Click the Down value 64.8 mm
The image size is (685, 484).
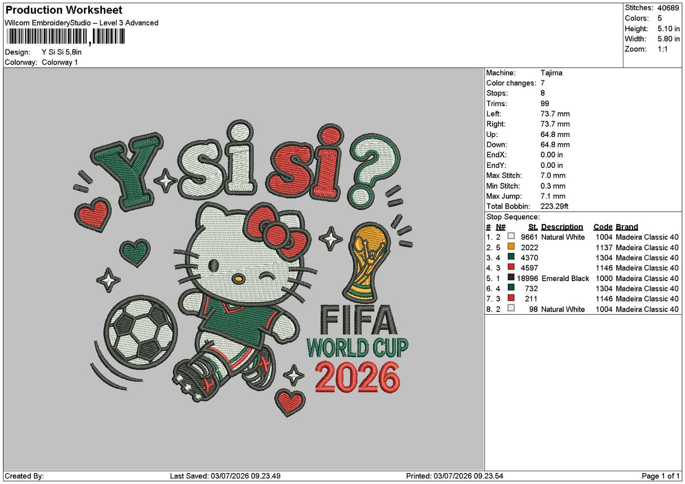tap(555, 145)
